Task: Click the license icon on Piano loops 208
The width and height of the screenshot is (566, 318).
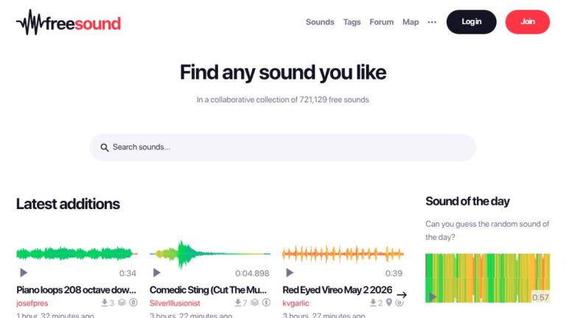Action: point(133,302)
